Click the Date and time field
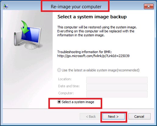This screenshot has width=157, height=126. [x=117, y=87]
